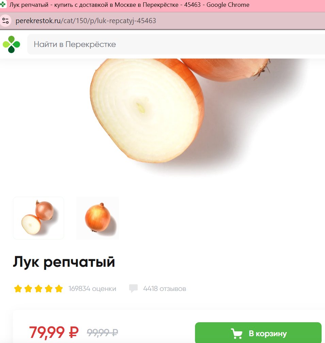Click the product title 'Лук репчатый'
325x343 pixels.
[64, 262]
